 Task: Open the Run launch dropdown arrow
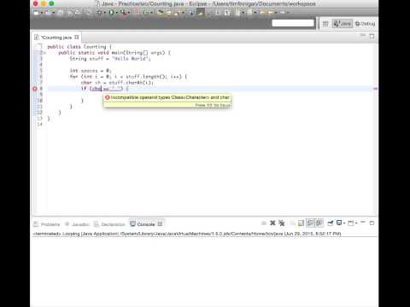tap(116, 13)
